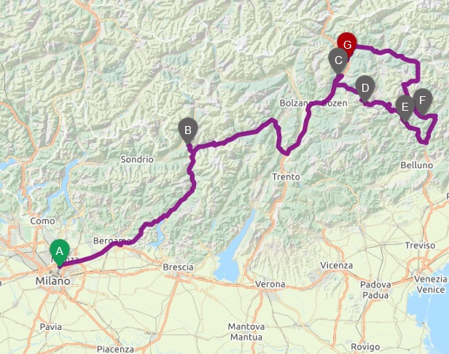Select waypoint marker B near Sondrio

(188, 131)
